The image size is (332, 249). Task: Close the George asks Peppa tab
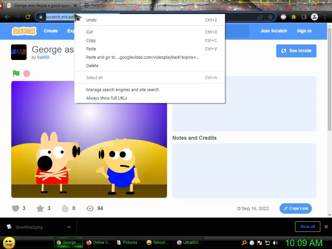(x=75, y=6)
